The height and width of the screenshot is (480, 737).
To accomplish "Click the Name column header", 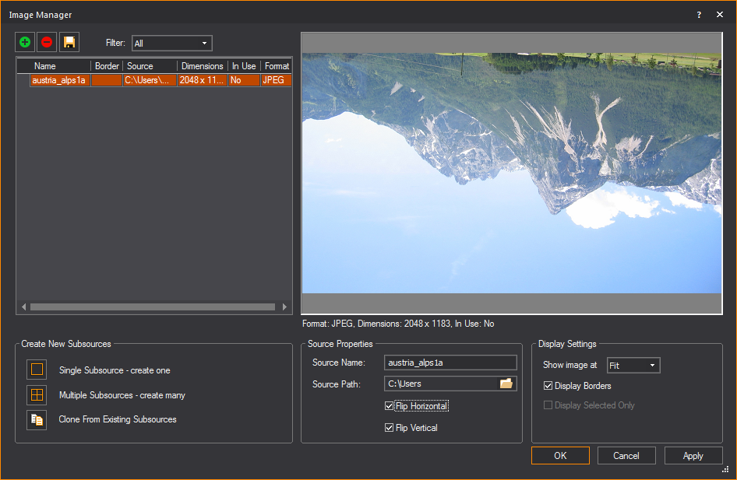I will pos(45,66).
